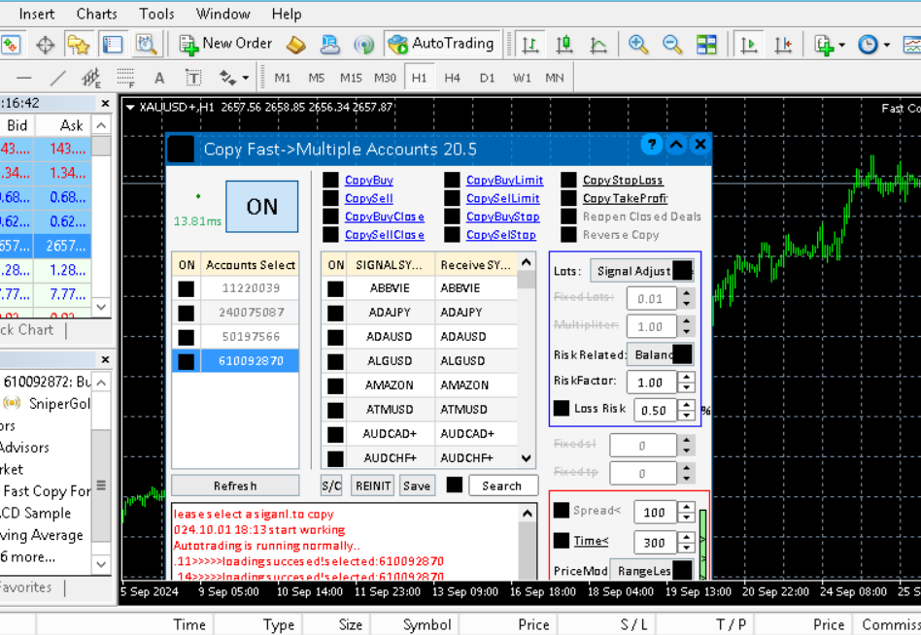
Task: Select the trendline drawing tool
Action: point(57,78)
